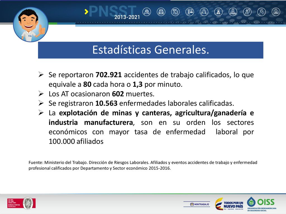Click the arrow bullet before 'Se reportaron'
The width and height of the screenshot is (286, 214).
(x=41, y=75)
